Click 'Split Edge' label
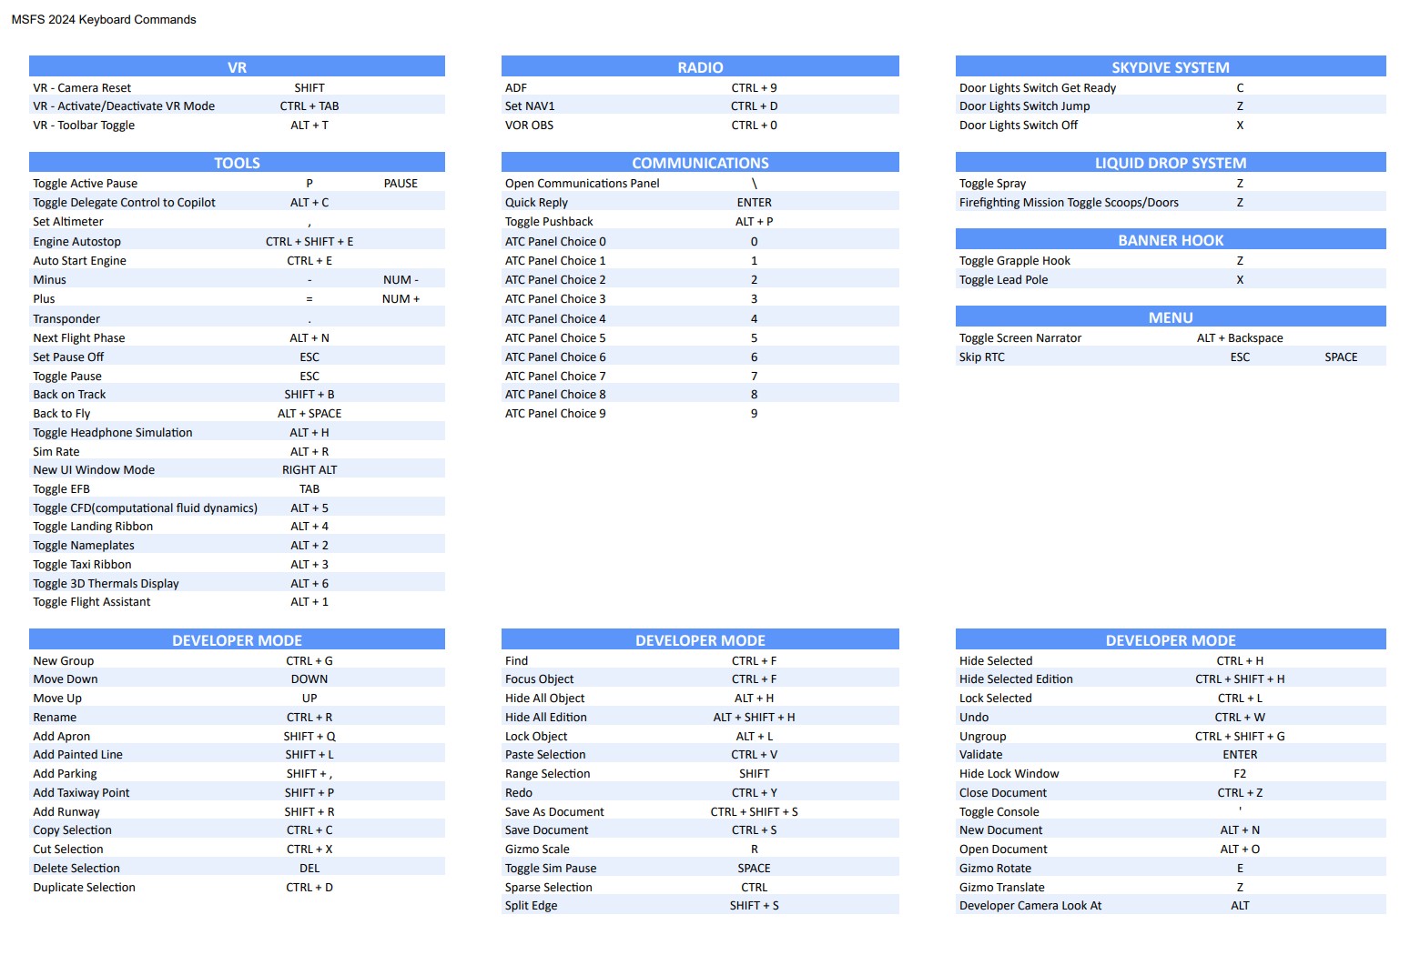This screenshot has width=1410, height=965. [532, 906]
